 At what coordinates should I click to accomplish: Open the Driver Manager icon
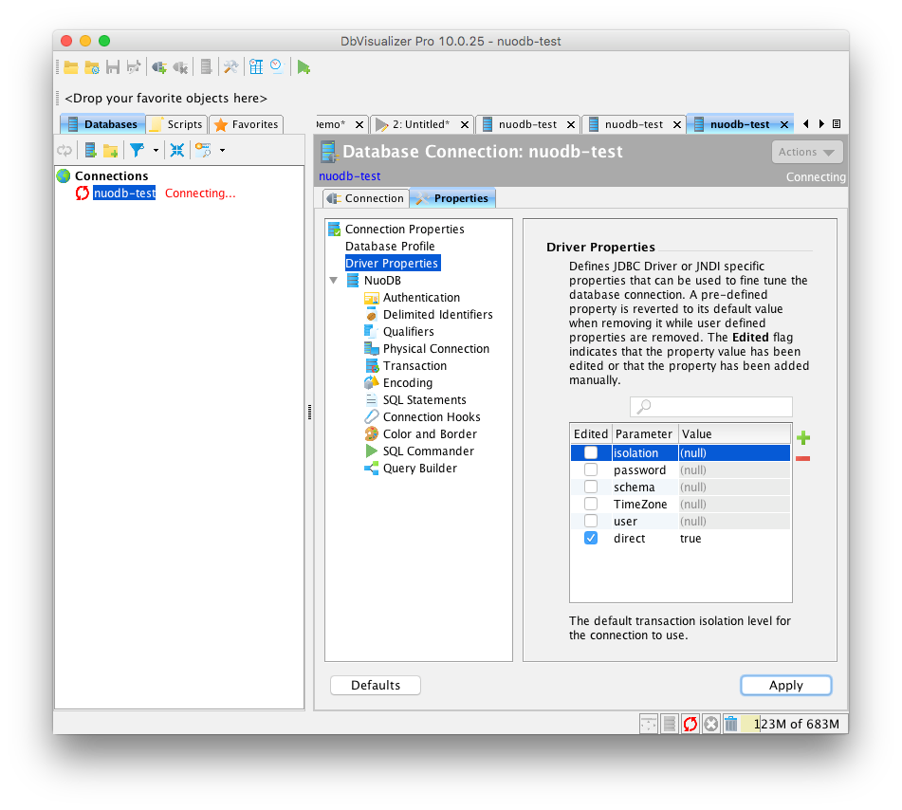click(x=206, y=66)
